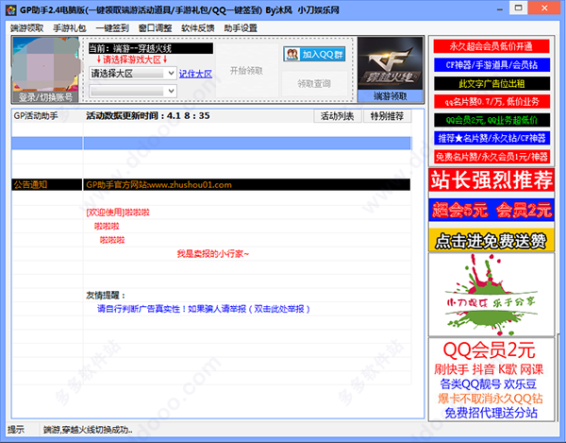
Task: Click the 友情提醒： label
Action: pyautogui.click(x=106, y=296)
